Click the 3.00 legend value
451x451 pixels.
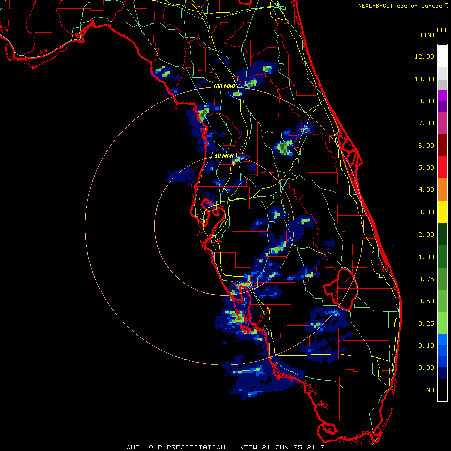pyautogui.click(x=426, y=212)
